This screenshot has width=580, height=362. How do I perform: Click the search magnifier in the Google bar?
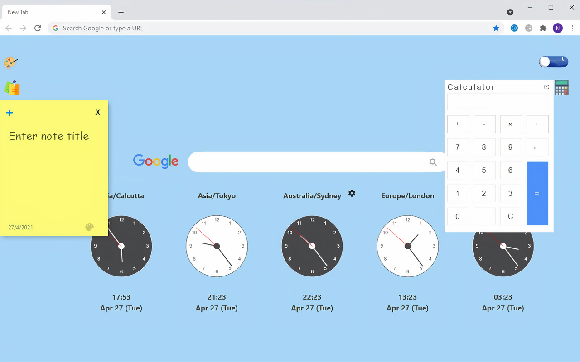433,162
